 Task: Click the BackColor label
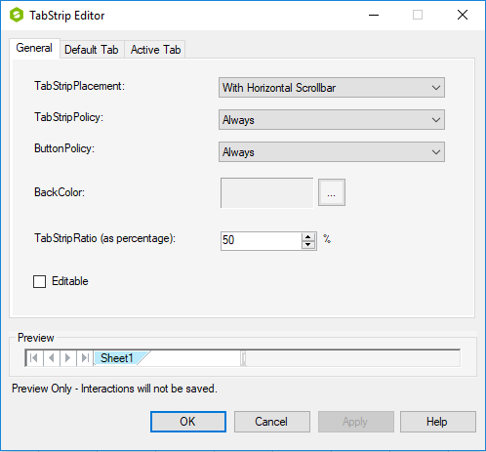(60, 192)
